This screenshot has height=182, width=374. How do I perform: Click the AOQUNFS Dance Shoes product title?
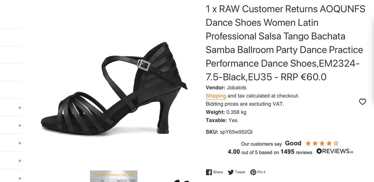pyautogui.click(x=285, y=43)
